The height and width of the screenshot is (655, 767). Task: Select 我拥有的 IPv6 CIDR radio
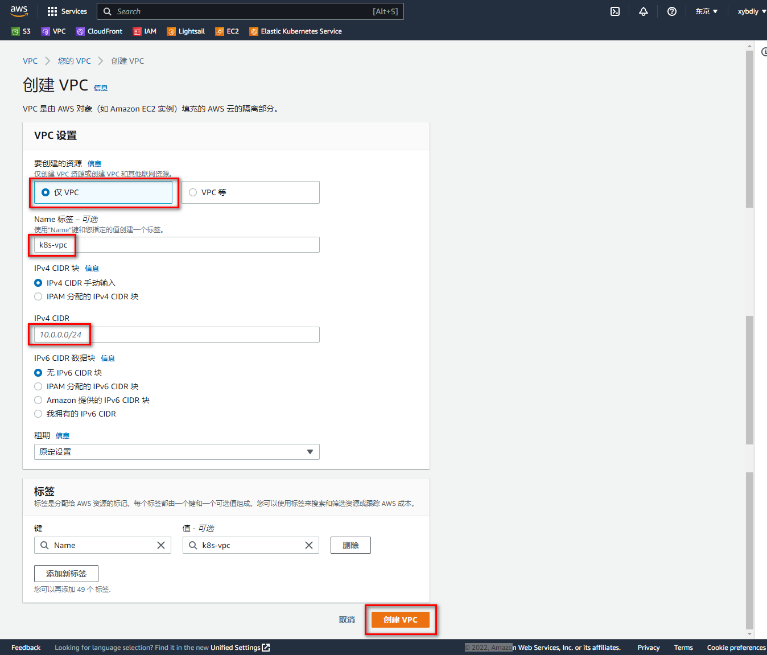pos(38,414)
